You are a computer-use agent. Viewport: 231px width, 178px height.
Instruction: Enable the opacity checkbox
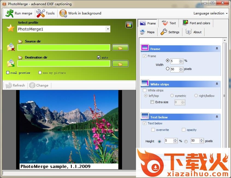(x=183, y=130)
